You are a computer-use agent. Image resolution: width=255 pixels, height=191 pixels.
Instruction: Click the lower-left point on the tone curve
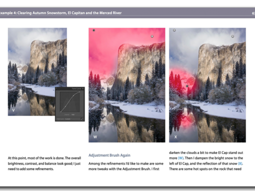(x=60, y=112)
